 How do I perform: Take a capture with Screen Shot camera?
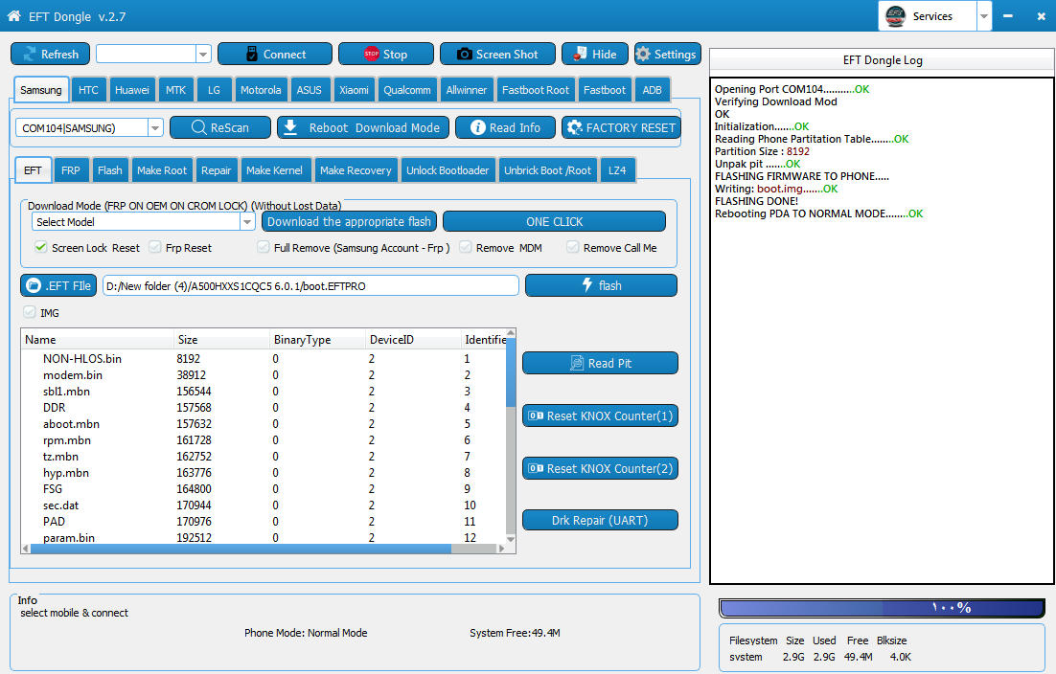point(496,55)
